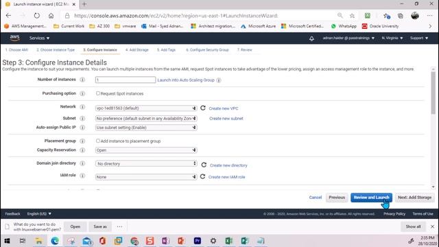Open the IAM role dropdown
The image size is (439, 247).
146,177
